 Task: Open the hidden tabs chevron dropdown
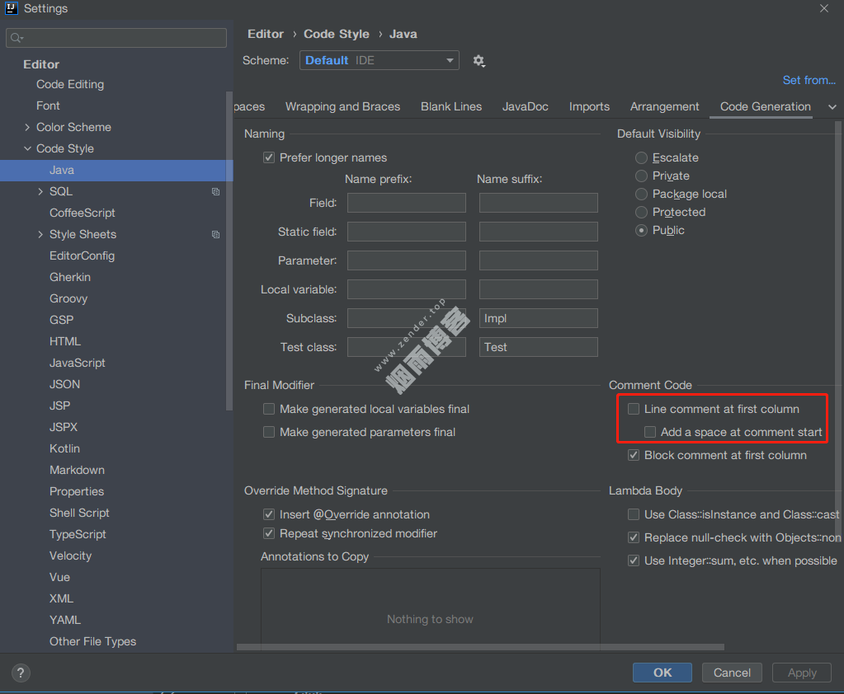click(832, 107)
